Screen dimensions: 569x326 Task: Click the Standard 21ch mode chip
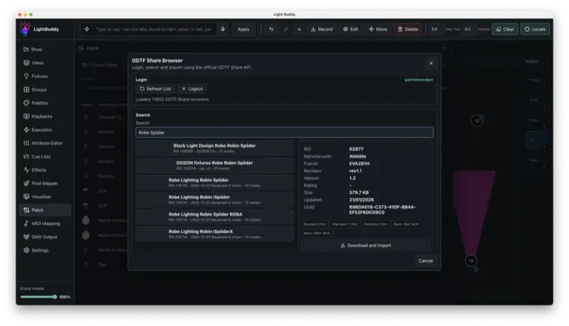[315, 224]
